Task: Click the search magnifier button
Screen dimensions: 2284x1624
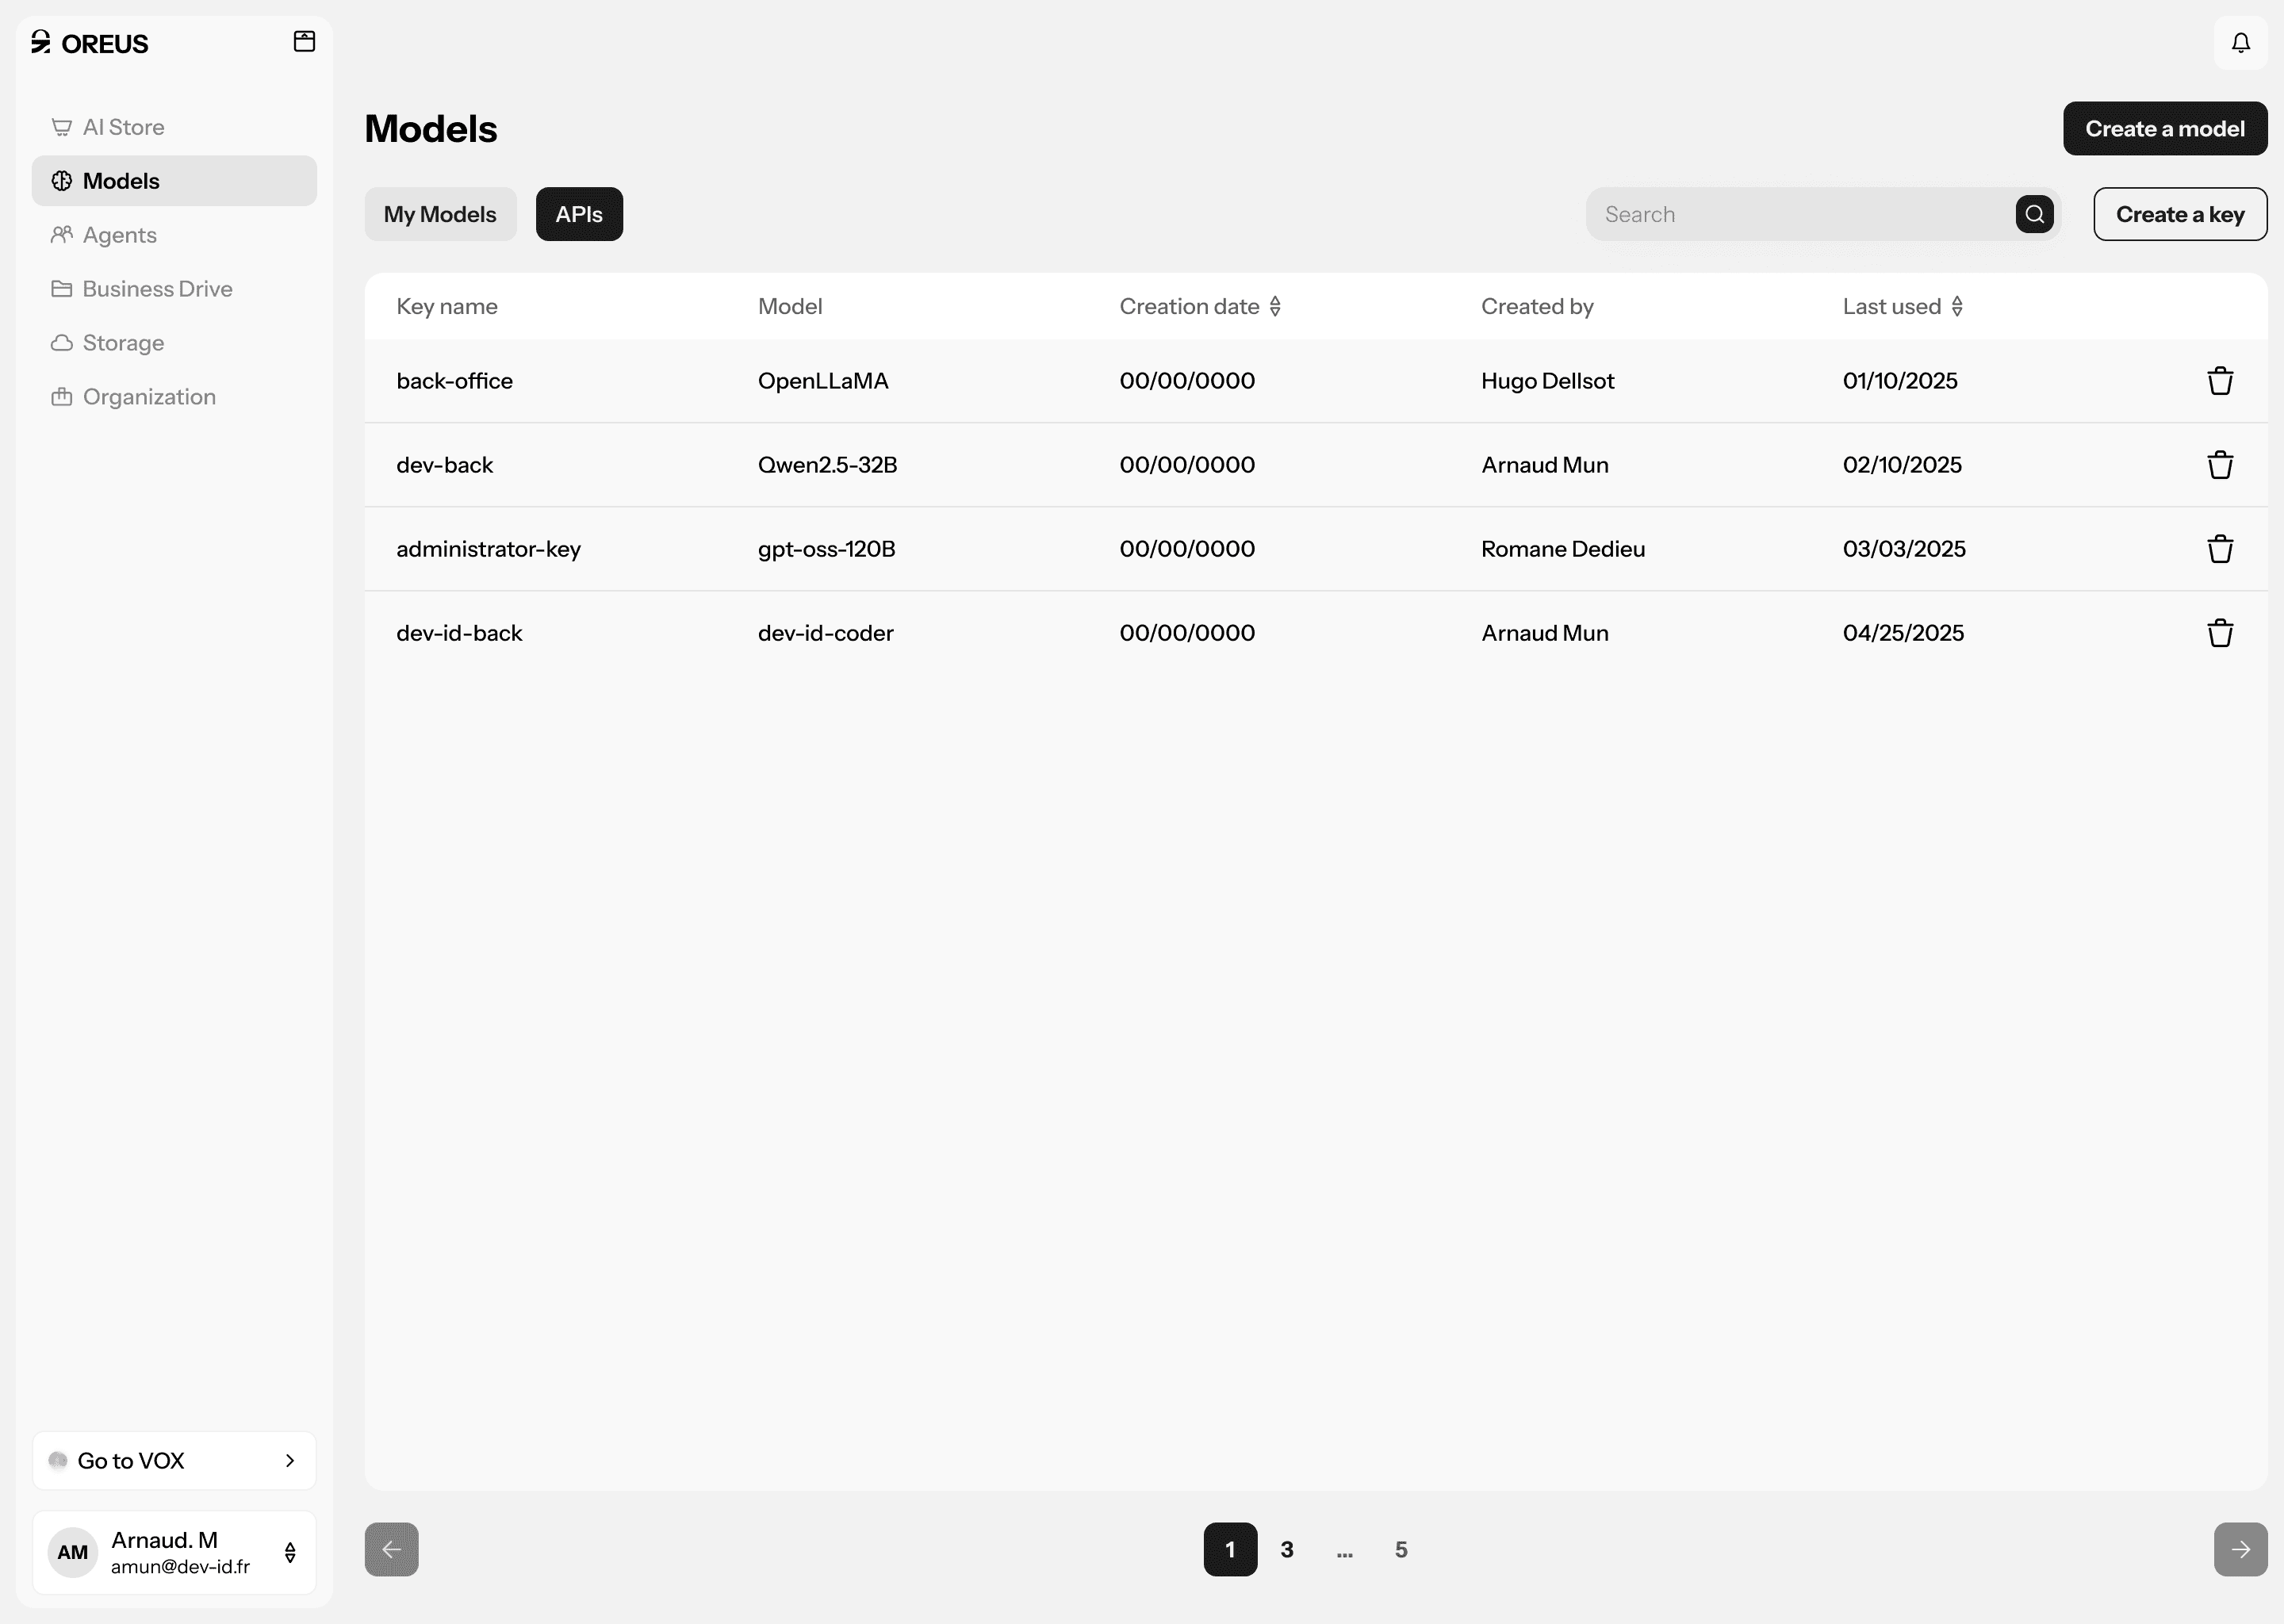Action: [x=2034, y=214]
